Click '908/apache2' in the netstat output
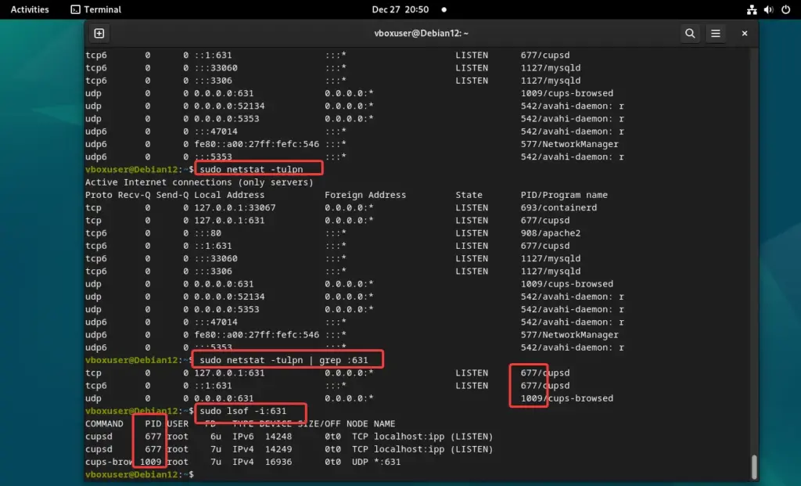The width and height of the screenshot is (801, 486). (x=551, y=233)
